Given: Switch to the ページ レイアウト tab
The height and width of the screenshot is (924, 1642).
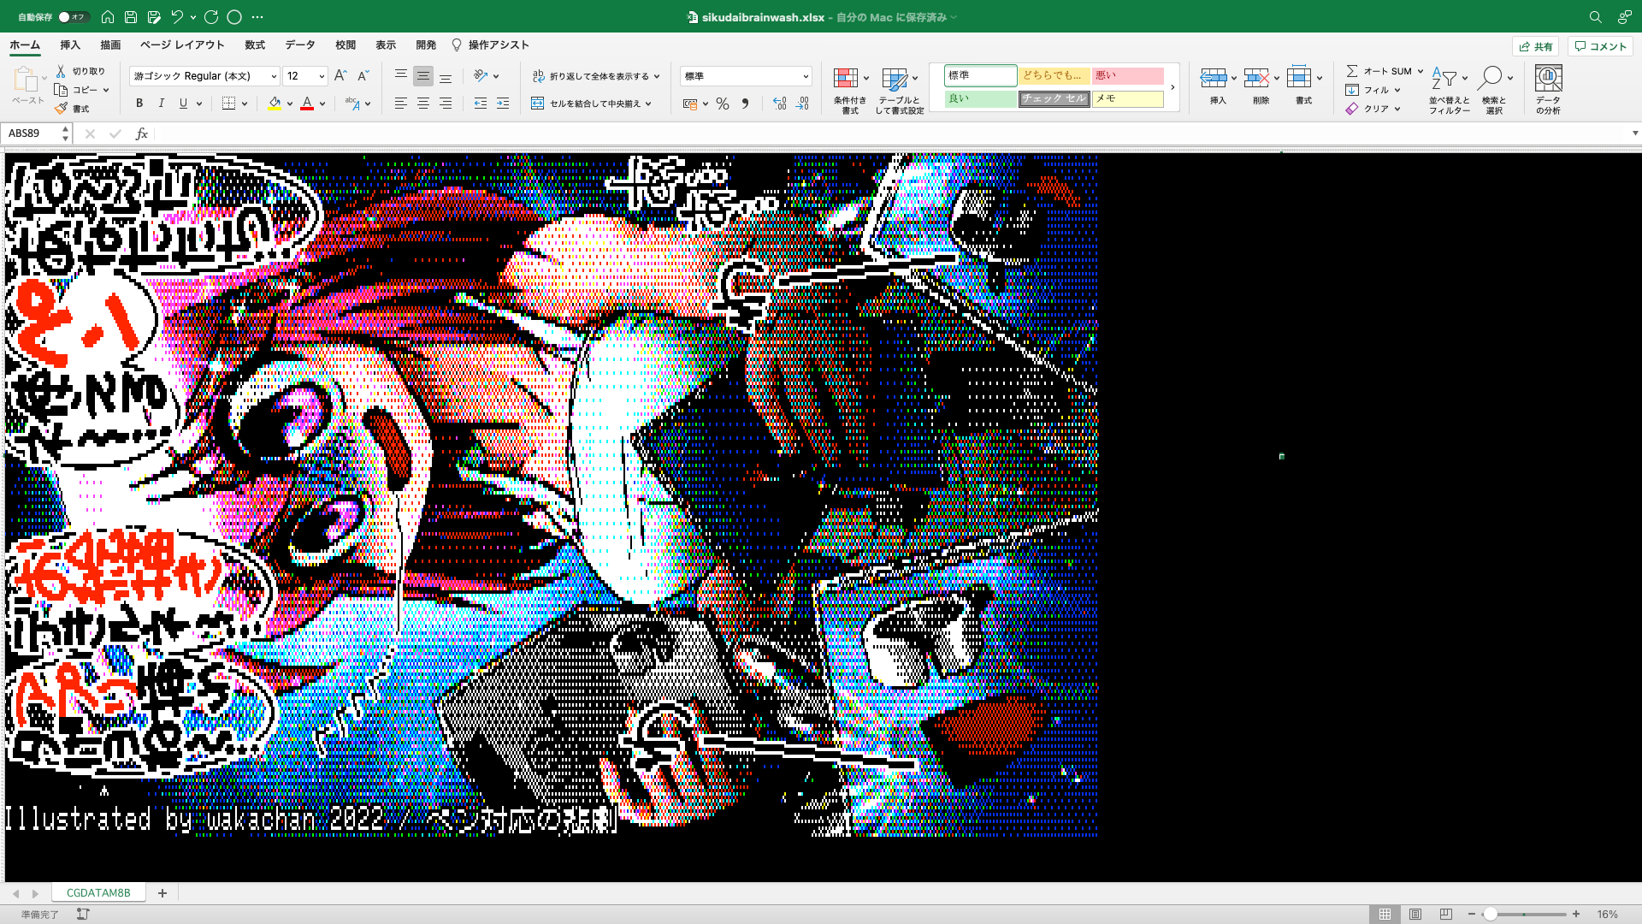Looking at the screenshot, I should click(182, 45).
